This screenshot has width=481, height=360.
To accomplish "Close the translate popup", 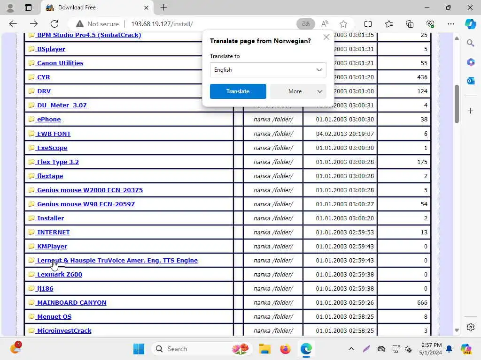I will point(326,37).
